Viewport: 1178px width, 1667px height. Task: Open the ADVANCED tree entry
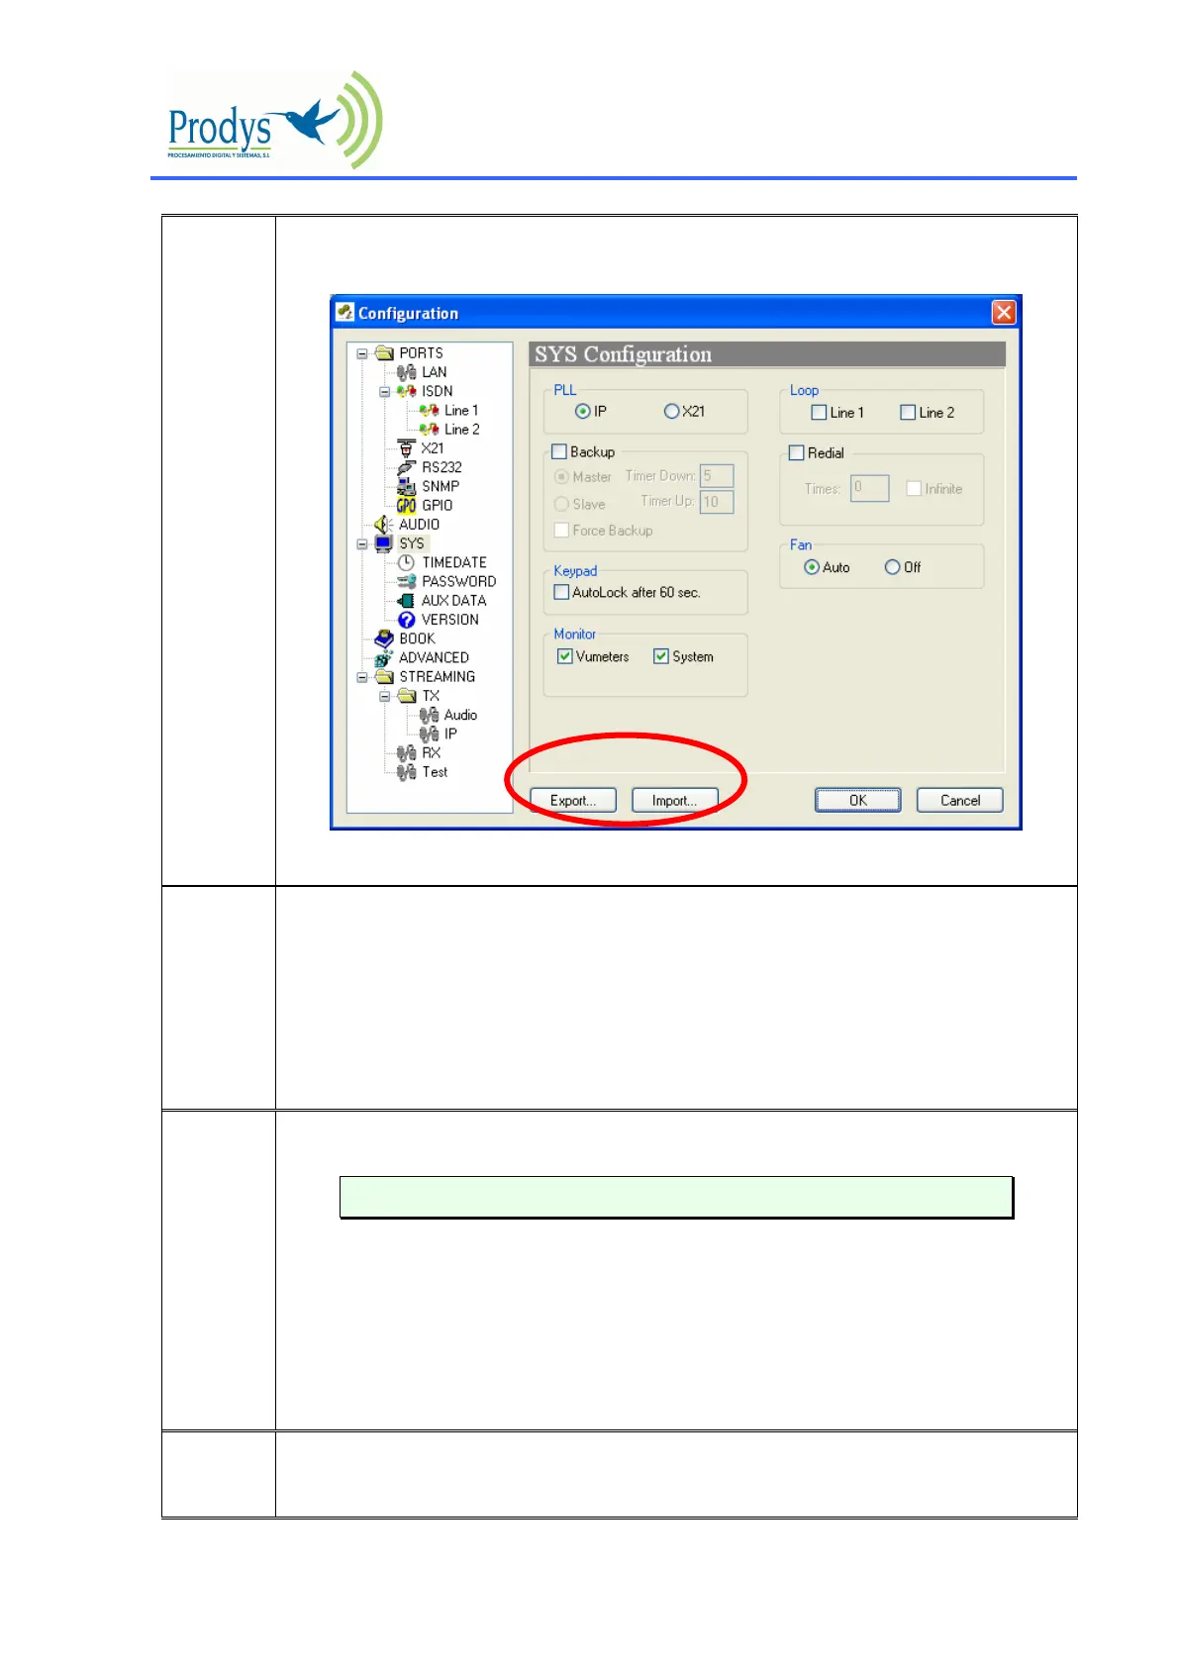point(435,657)
